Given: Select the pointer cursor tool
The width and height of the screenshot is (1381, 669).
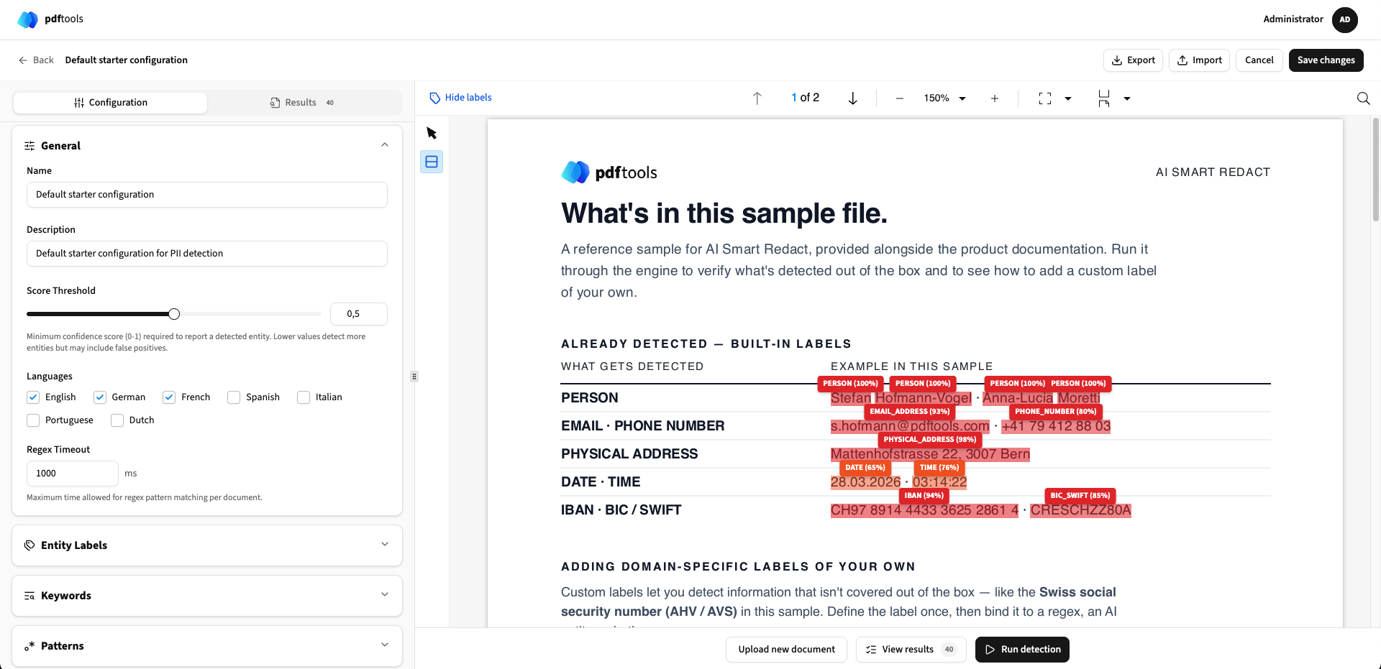Looking at the screenshot, I should point(432,133).
